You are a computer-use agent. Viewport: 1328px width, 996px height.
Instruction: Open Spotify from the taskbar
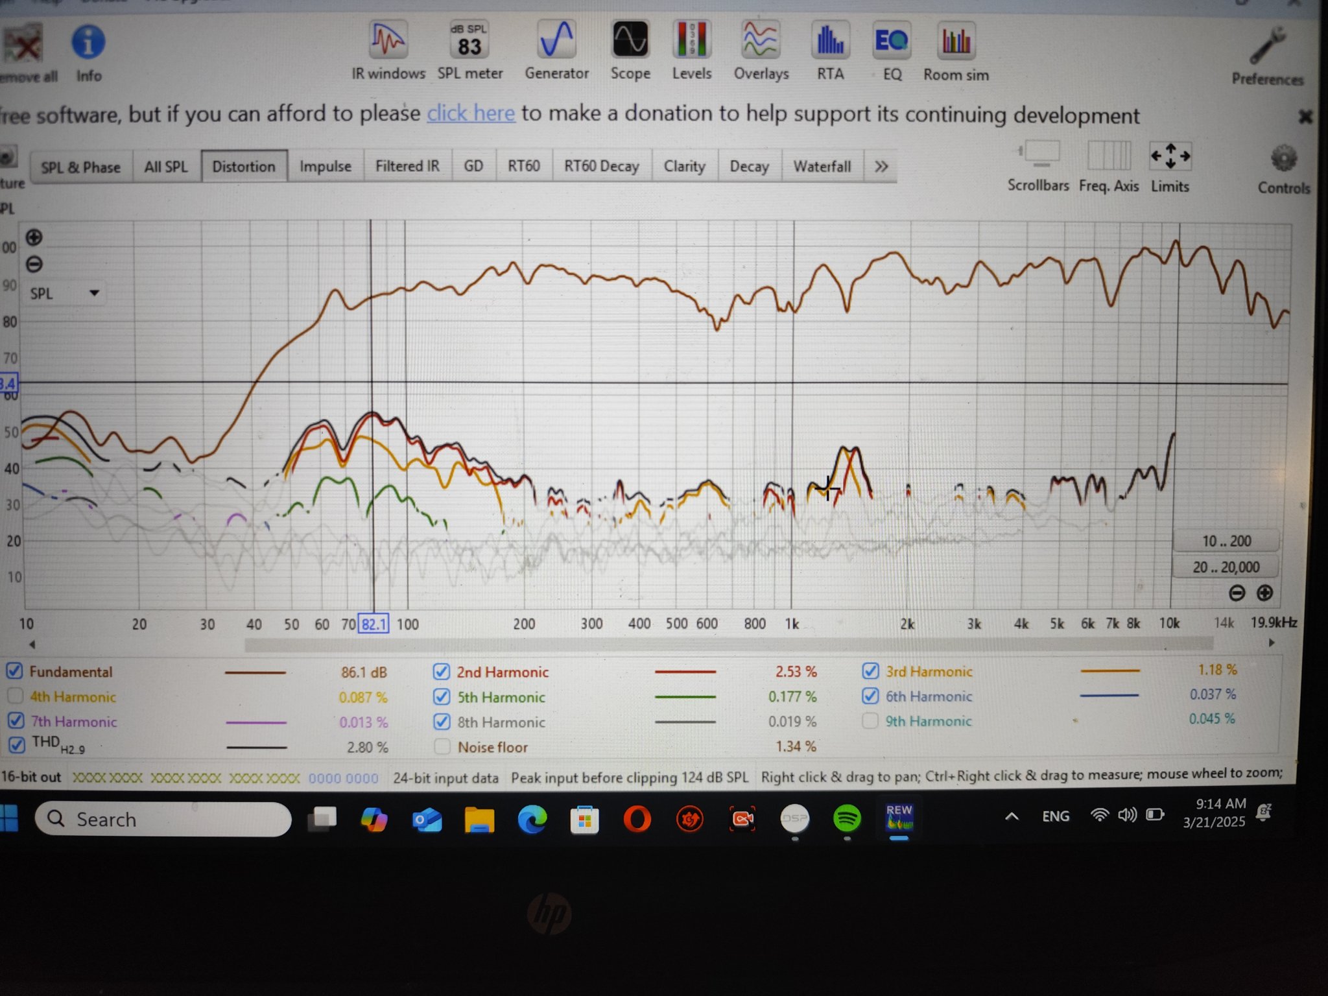coord(847,818)
